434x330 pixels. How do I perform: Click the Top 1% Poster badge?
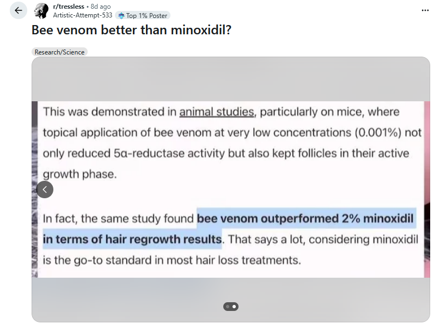tap(143, 16)
